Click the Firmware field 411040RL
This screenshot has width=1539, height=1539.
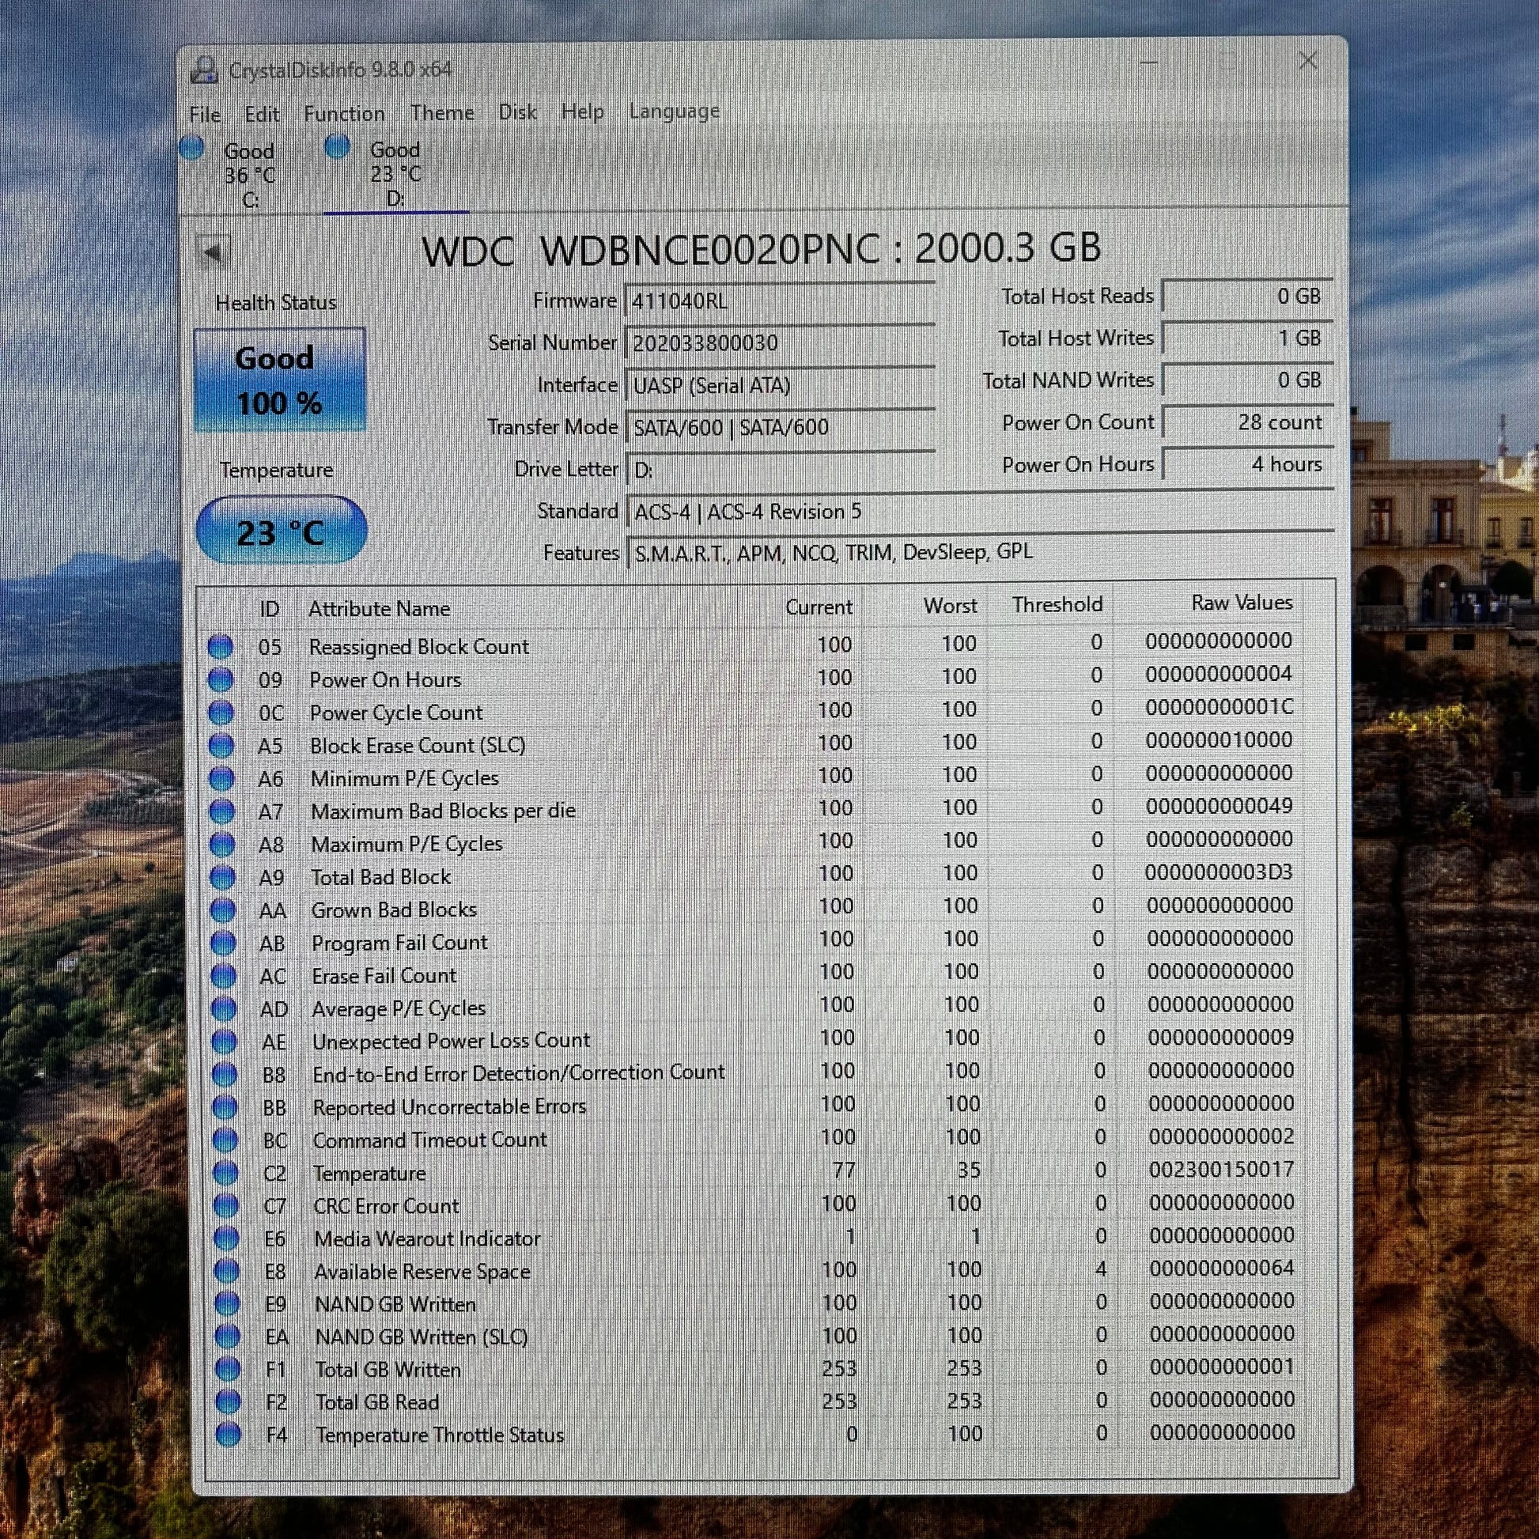point(780,301)
